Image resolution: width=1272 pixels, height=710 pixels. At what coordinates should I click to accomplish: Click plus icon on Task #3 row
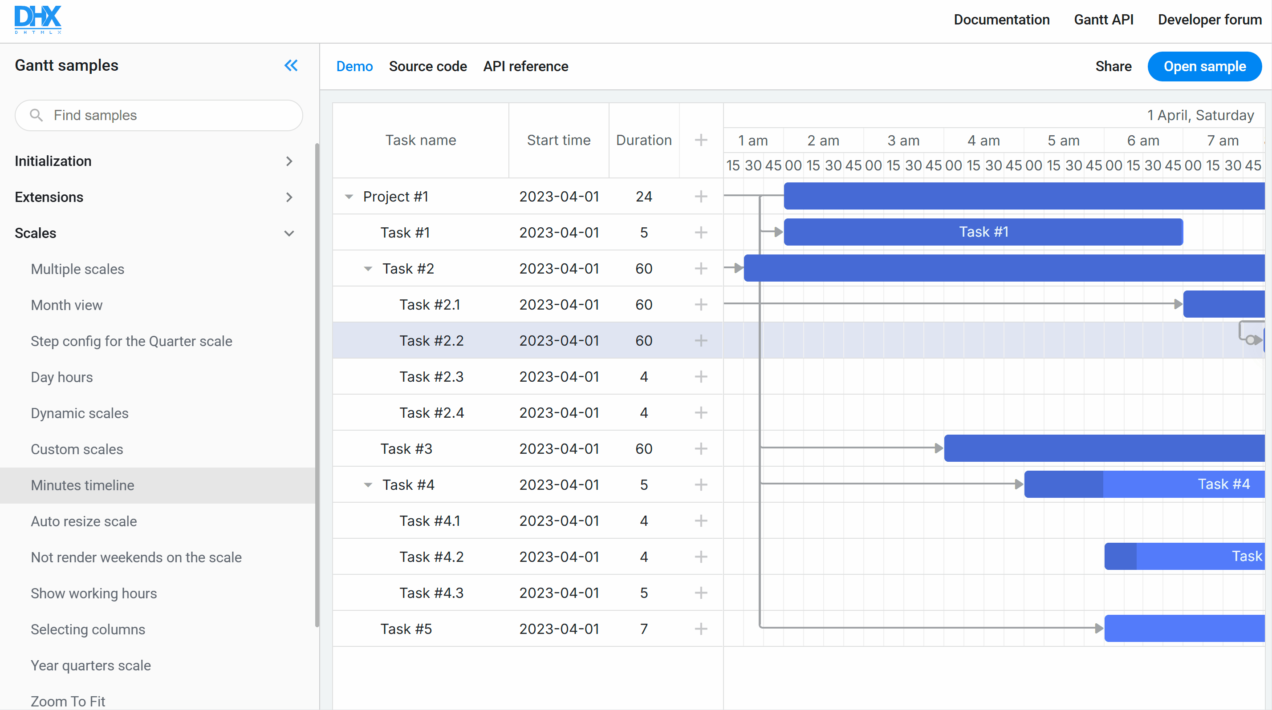[701, 448]
